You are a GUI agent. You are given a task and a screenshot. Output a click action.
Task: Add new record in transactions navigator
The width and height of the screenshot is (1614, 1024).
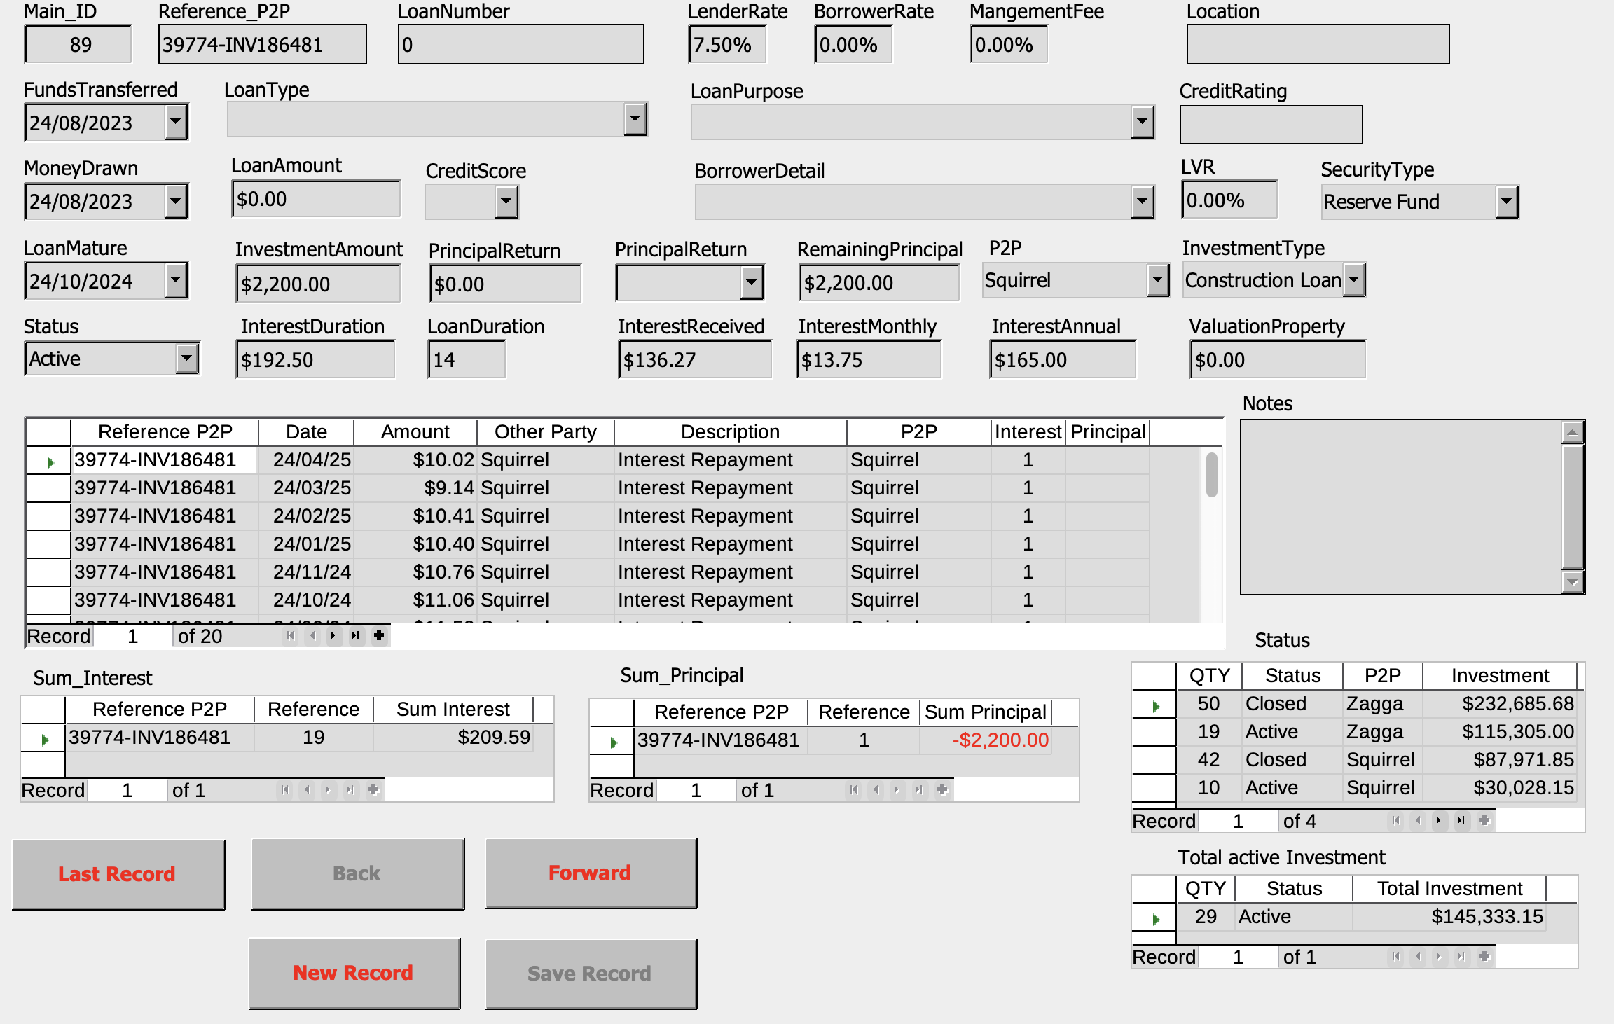(379, 636)
